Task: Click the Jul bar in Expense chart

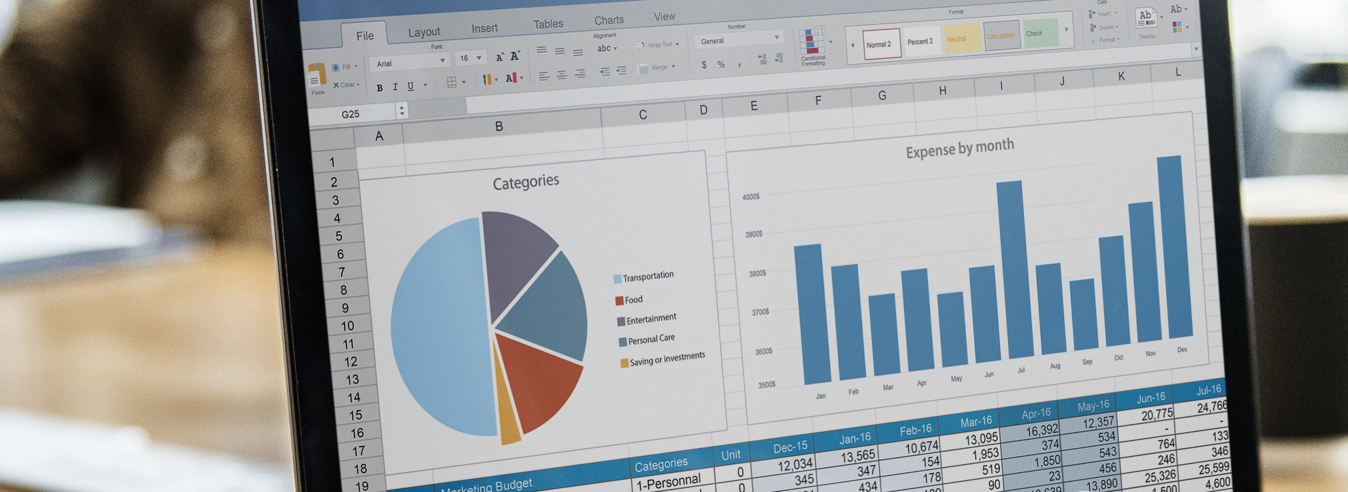Action: tap(1015, 269)
